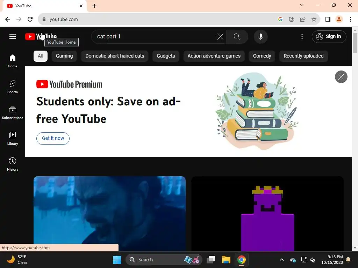
Task: Select the Recently uploaded chip
Action: [303, 56]
